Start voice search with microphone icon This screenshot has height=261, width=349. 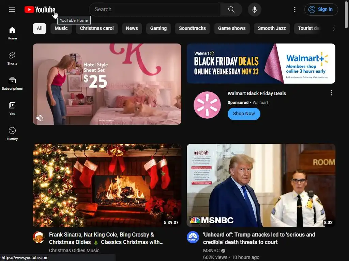tap(254, 10)
